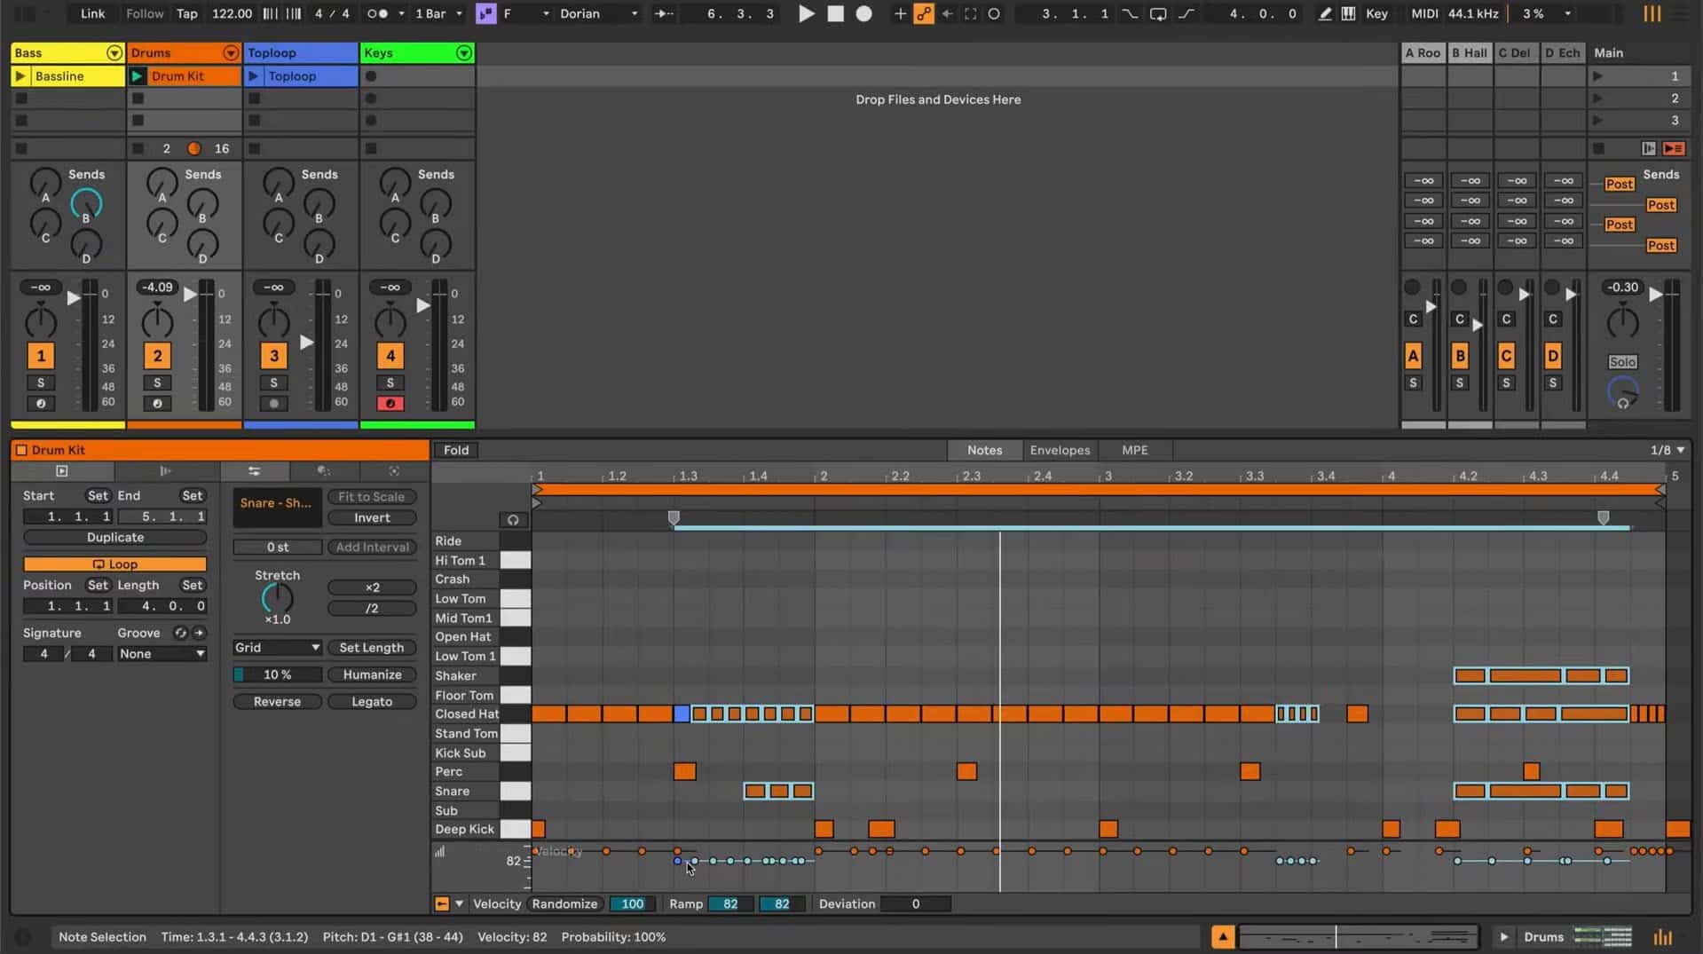Activate the Draw Mode pencil icon
The width and height of the screenshot is (1703, 954).
pyautogui.click(x=1324, y=13)
